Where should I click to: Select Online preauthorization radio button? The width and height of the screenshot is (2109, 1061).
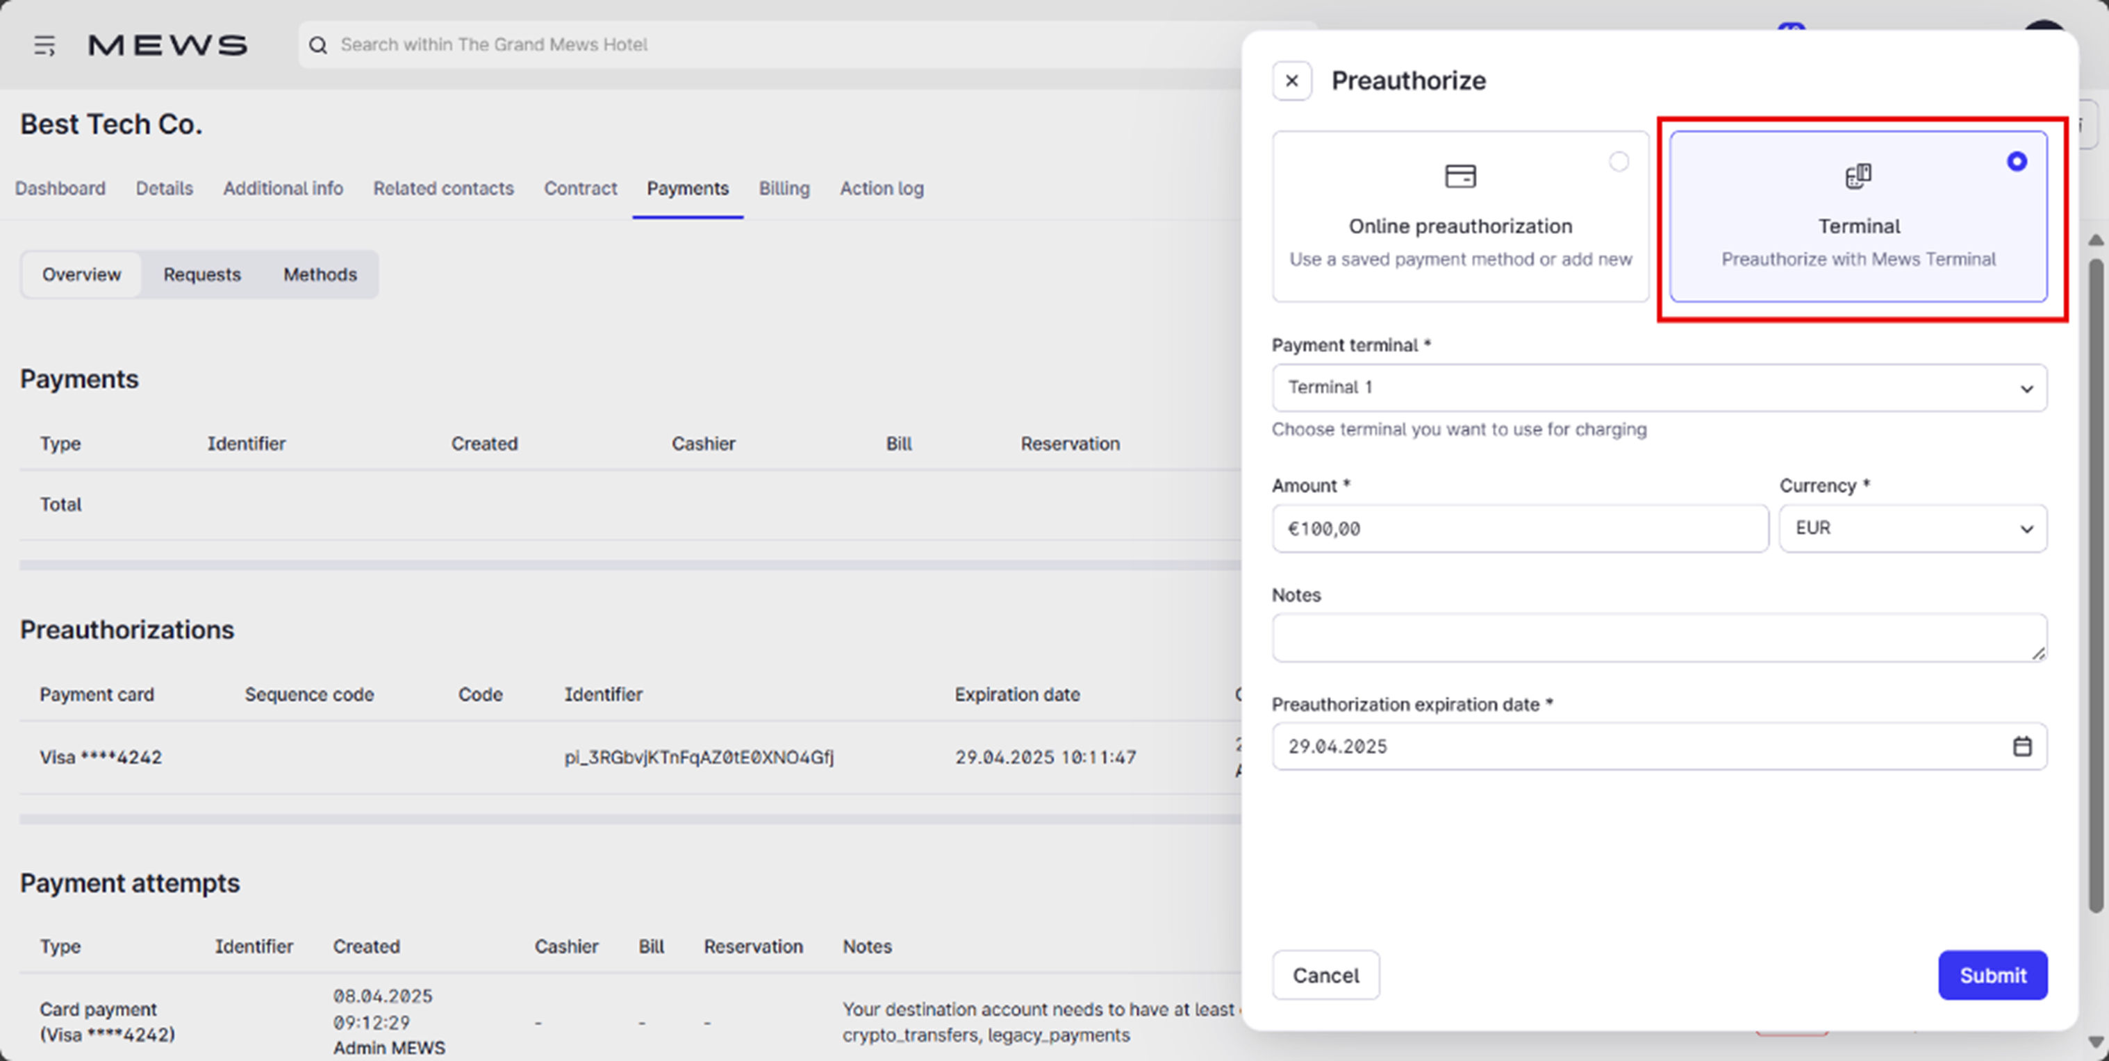1618,161
